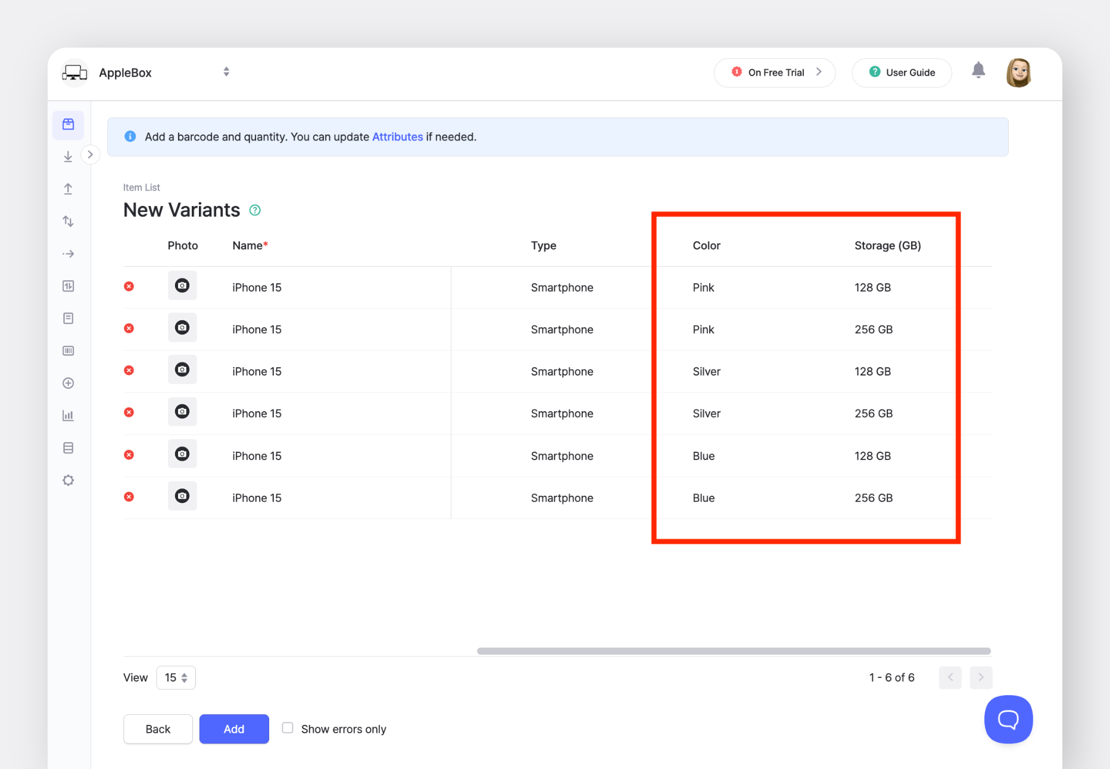Viewport: 1110px width, 769px height.
Task: Open the bar chart reports sidebar icon
Action: coord(68,415)
